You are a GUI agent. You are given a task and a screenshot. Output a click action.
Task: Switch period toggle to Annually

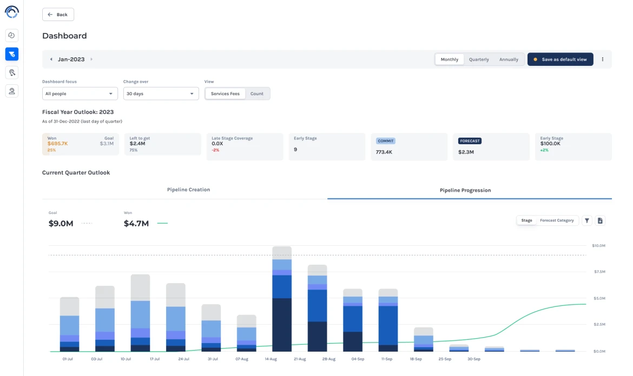(x=509, y=59)
